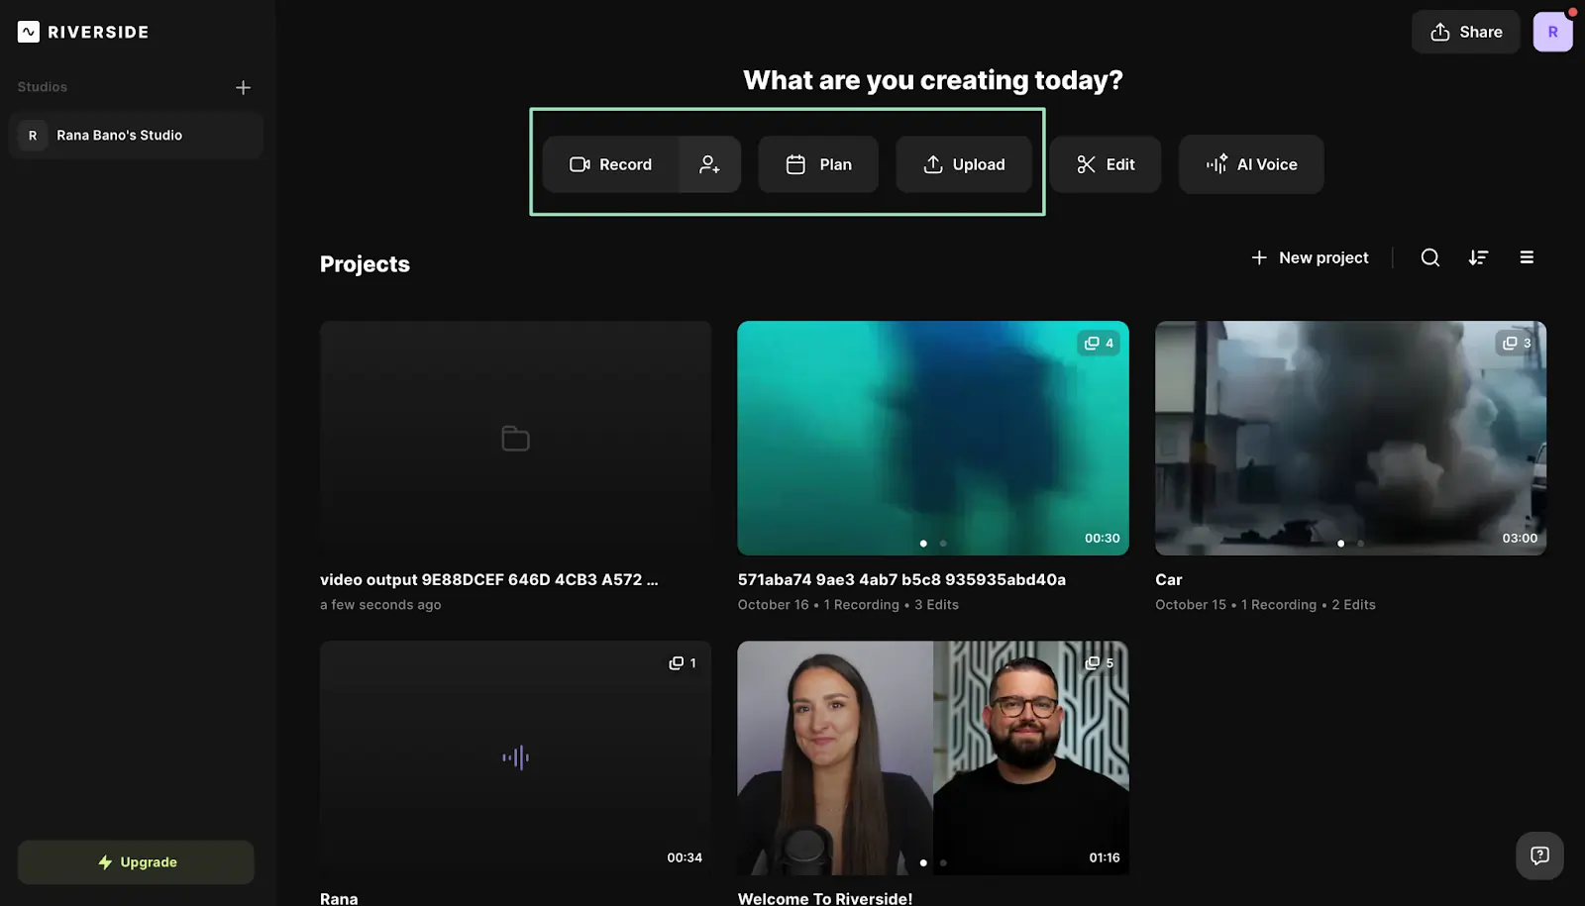Click the Riverside logo

coord(83,32)
